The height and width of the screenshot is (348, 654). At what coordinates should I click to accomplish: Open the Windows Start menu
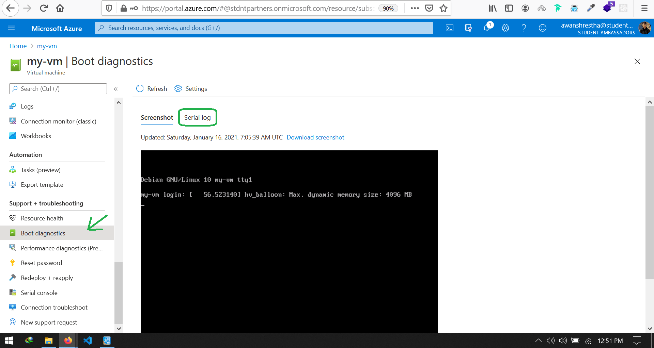(9, 341)
